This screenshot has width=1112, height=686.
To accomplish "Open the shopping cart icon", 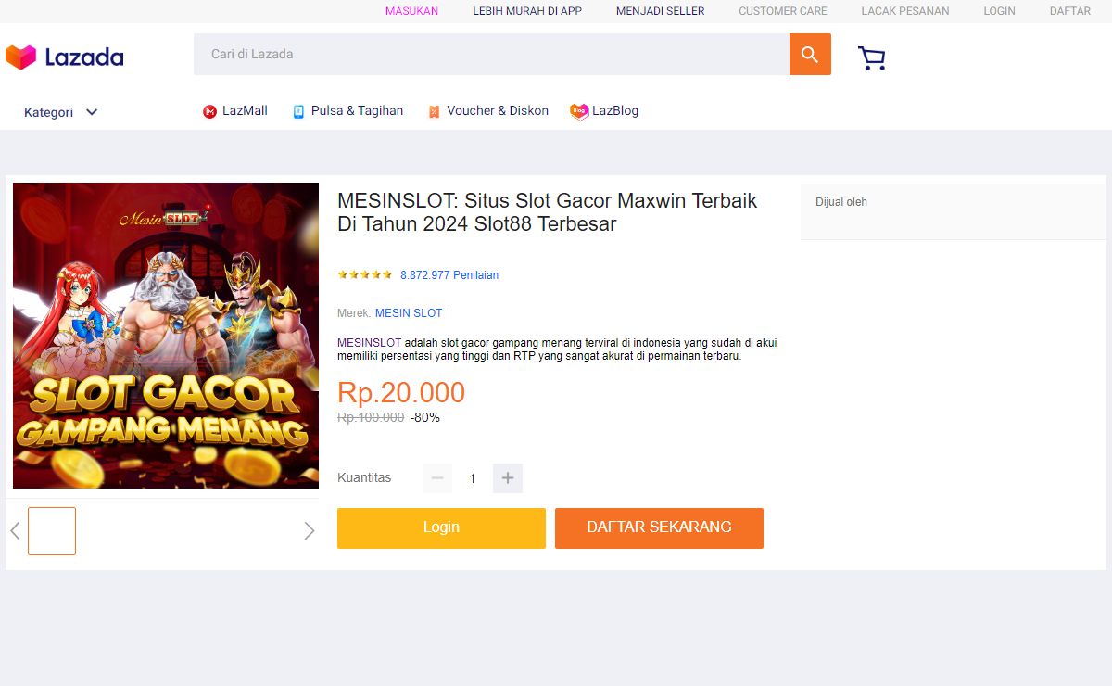I will tap(872, 58).
